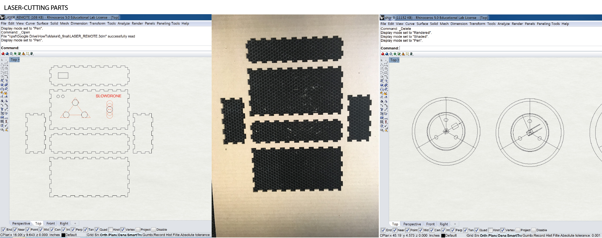Click the Shaded red sphere icon in ship_3 window
602x238 pixels.
click(x=383, y=54)
